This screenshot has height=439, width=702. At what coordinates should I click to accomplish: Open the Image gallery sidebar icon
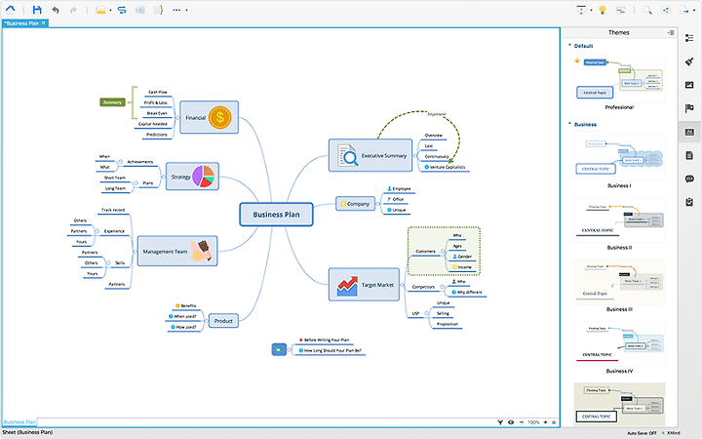click(689, 85)
